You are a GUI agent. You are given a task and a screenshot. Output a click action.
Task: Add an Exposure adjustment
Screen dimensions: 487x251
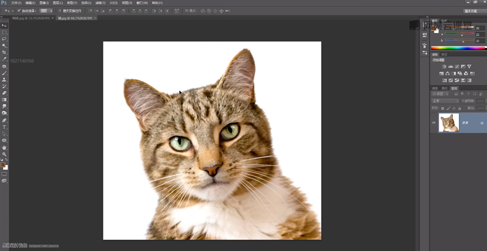click(463, 66)
